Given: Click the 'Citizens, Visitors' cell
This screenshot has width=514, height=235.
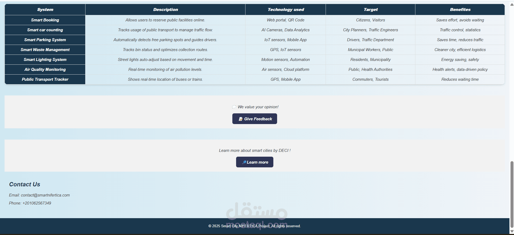Looking at the screenshot, I should [371, 20].
